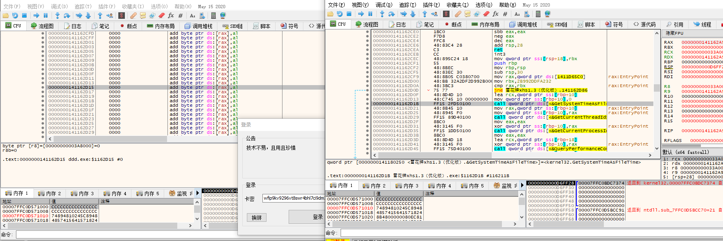Click 登录 button in login dialog
The height and width of the screenshot is (241, 723).
[x=307, y=217]
